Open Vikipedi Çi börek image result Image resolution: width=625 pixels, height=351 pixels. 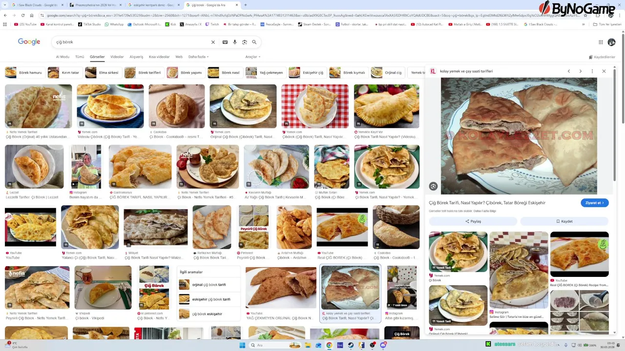[x=103, y=288]
